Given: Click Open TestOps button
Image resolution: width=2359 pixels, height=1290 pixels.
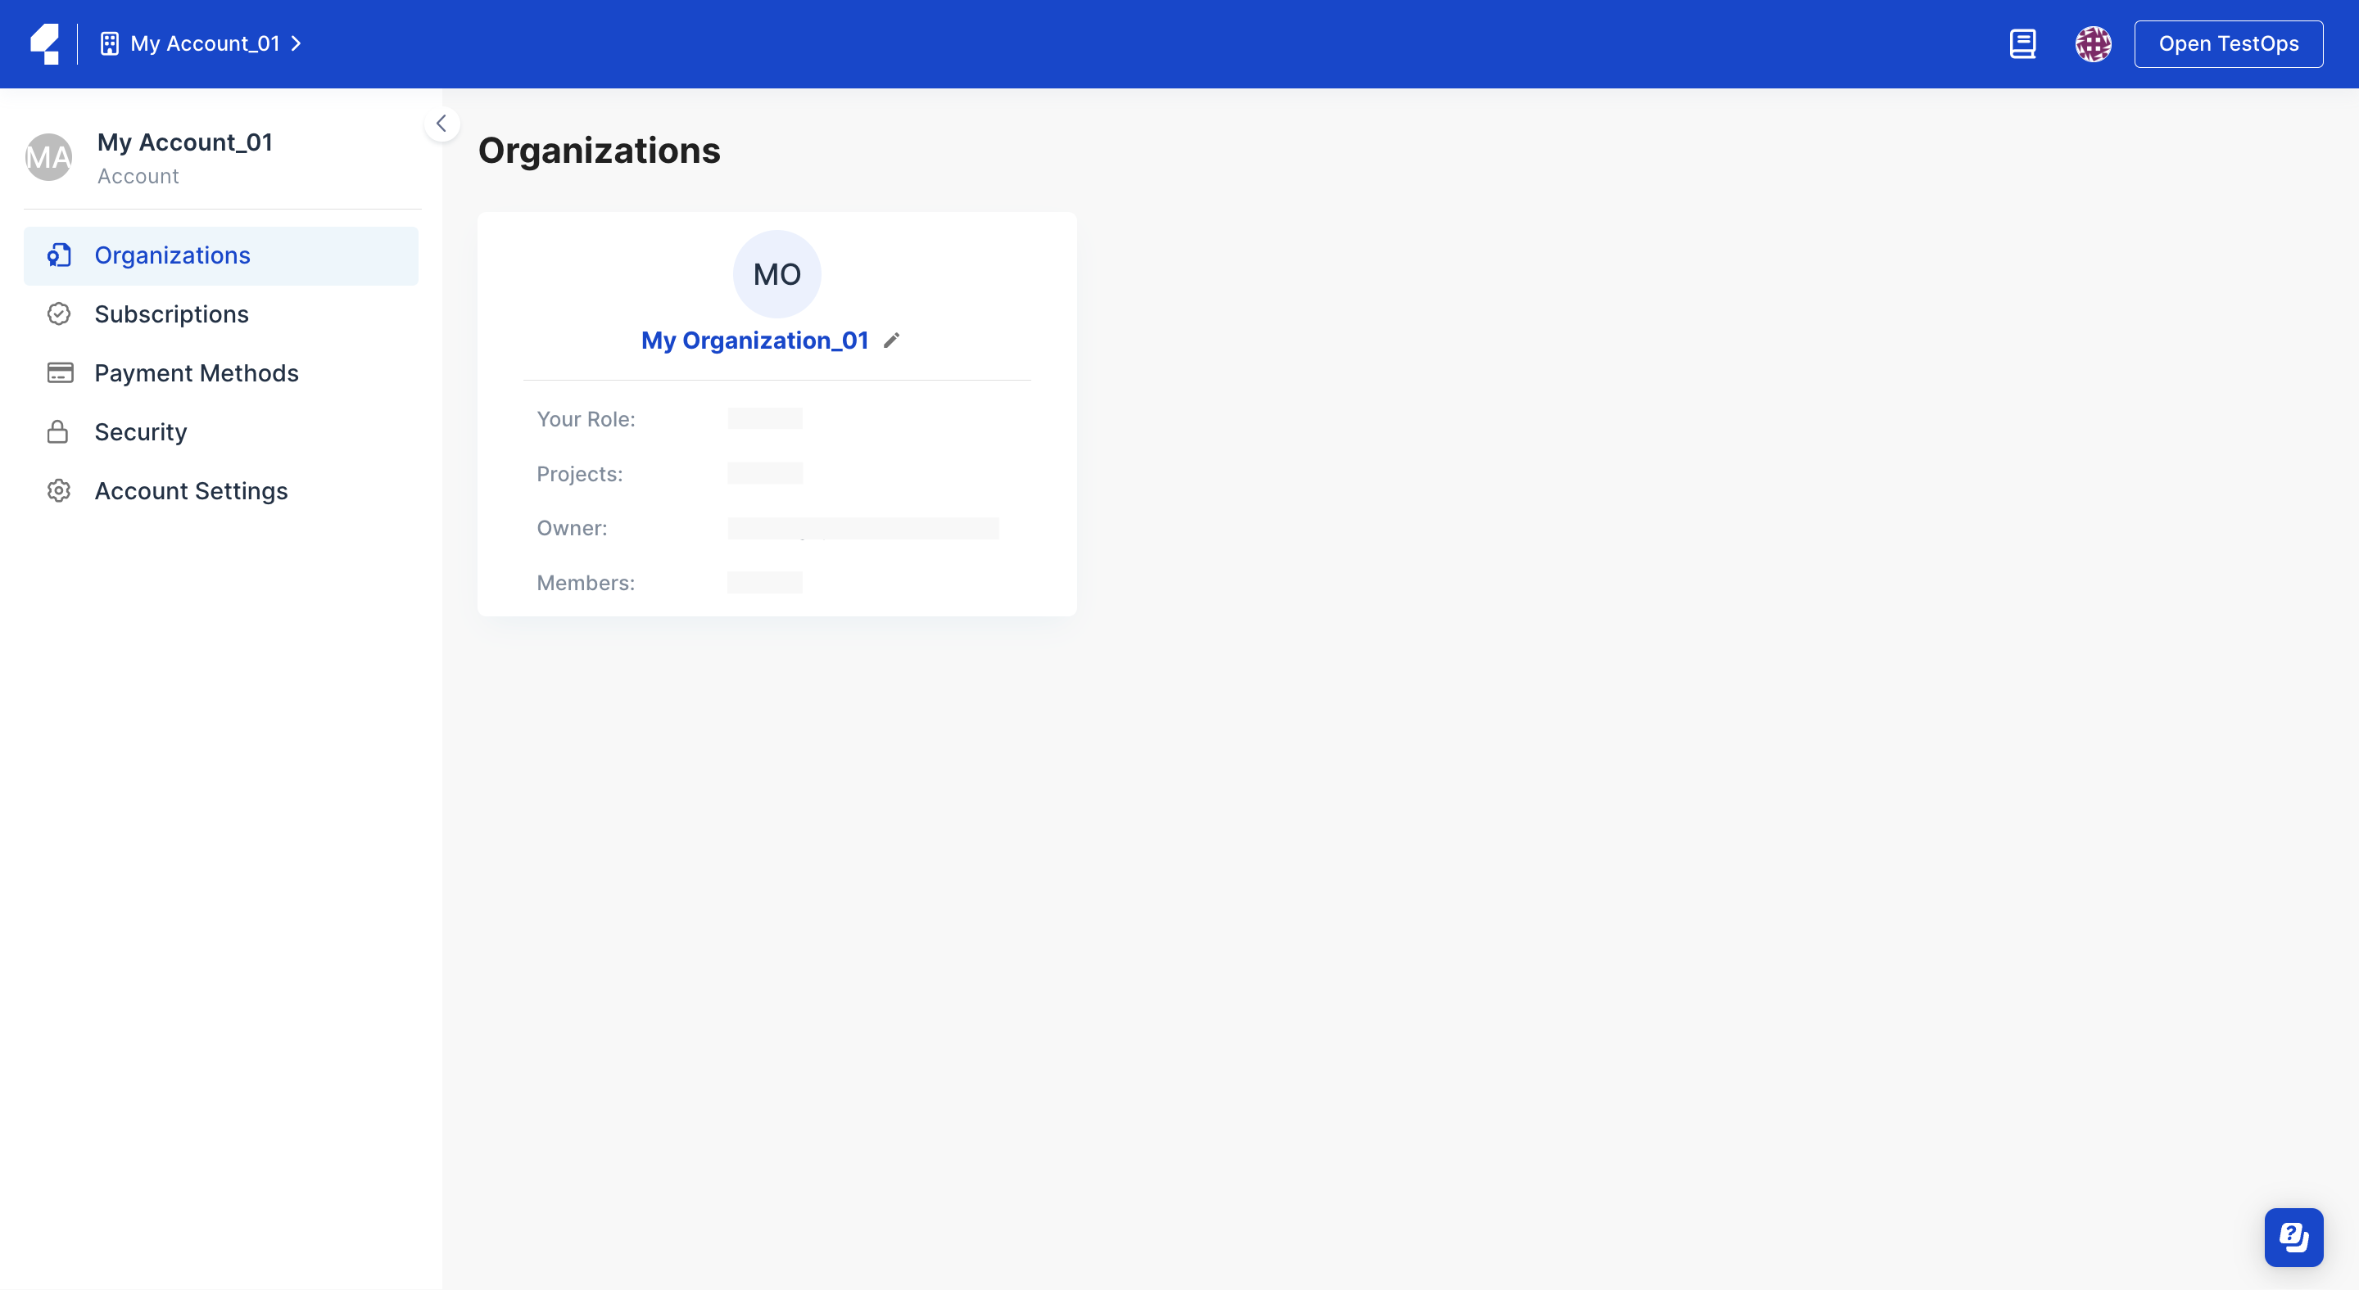Looking at the screenshot, I should 2229,43.
